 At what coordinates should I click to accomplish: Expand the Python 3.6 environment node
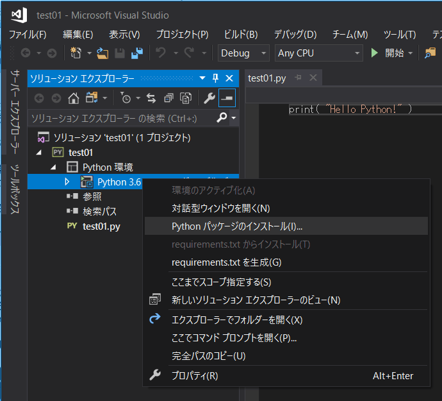[x=67, y=182]
